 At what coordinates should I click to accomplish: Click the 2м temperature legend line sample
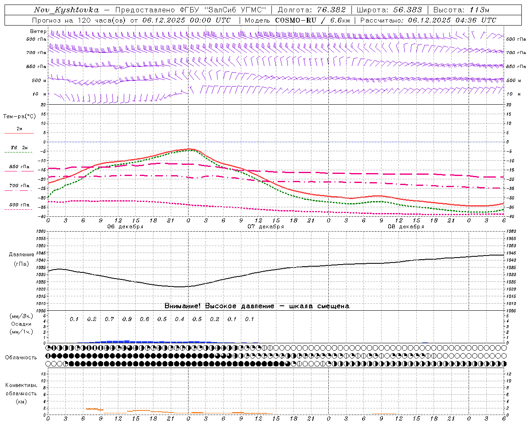tap(19, 133)
